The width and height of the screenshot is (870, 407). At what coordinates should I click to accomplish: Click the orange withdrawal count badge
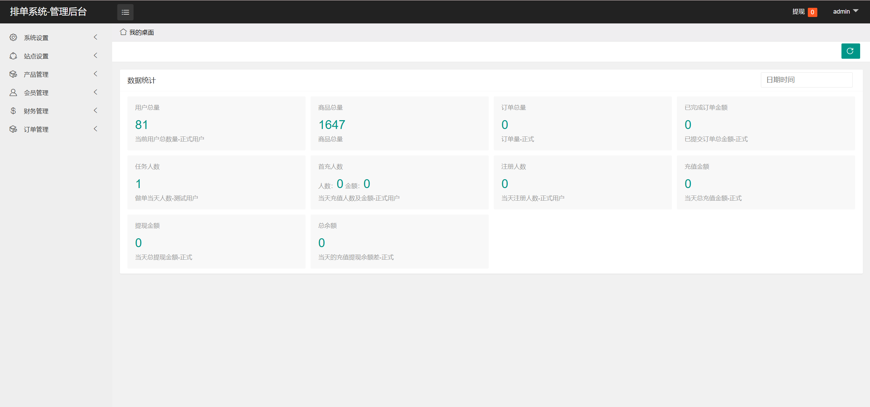[812, 12]
